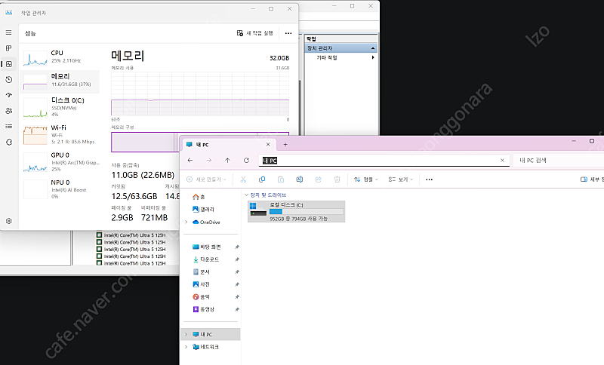Select 내 PC in navigation pane
The width and height of the screenshot is (604, 365).
211,334
